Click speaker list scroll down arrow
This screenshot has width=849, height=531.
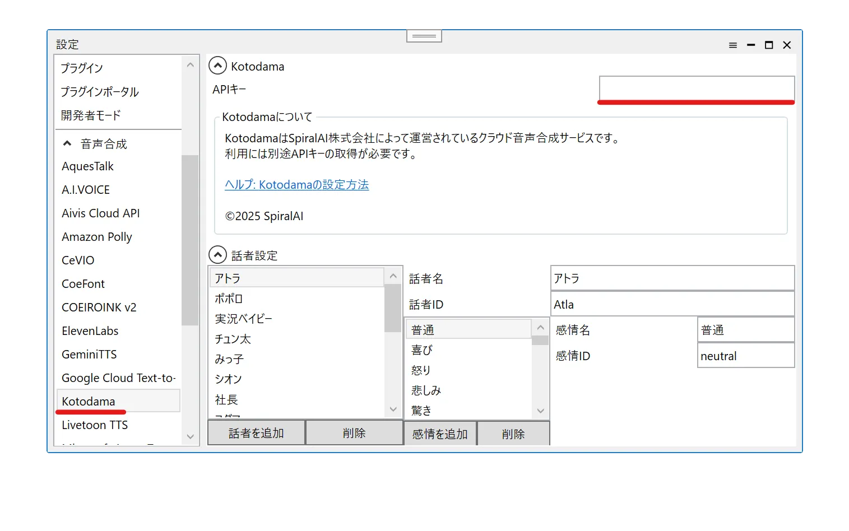(x=393, y=409)
